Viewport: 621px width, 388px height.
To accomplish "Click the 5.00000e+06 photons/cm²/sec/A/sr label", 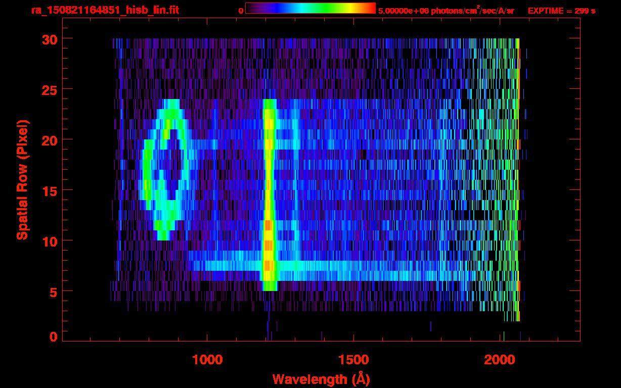I will (x=446, y=10).
